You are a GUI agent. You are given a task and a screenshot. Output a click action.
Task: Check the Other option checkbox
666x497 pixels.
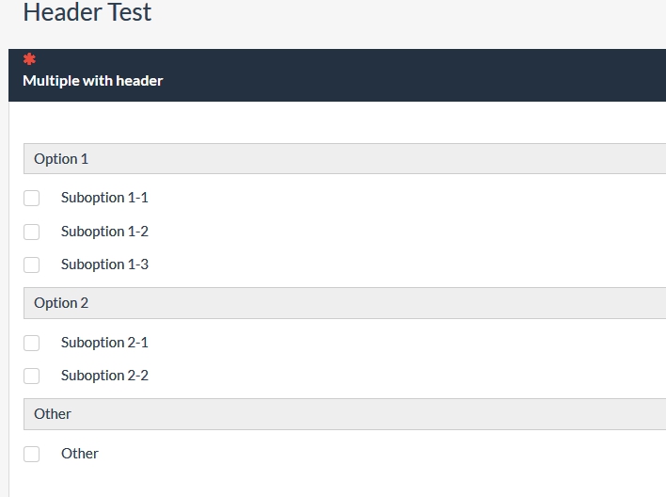click(x=32, y=454)
